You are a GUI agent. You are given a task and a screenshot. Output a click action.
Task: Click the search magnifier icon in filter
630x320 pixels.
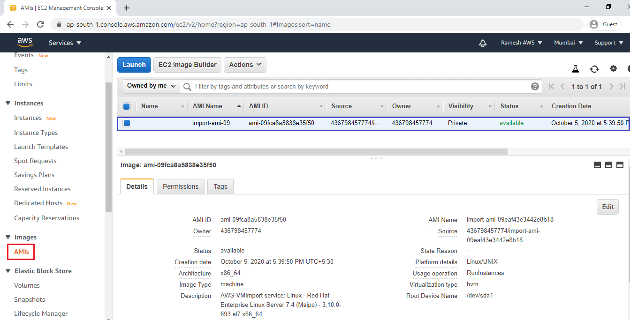187,87
